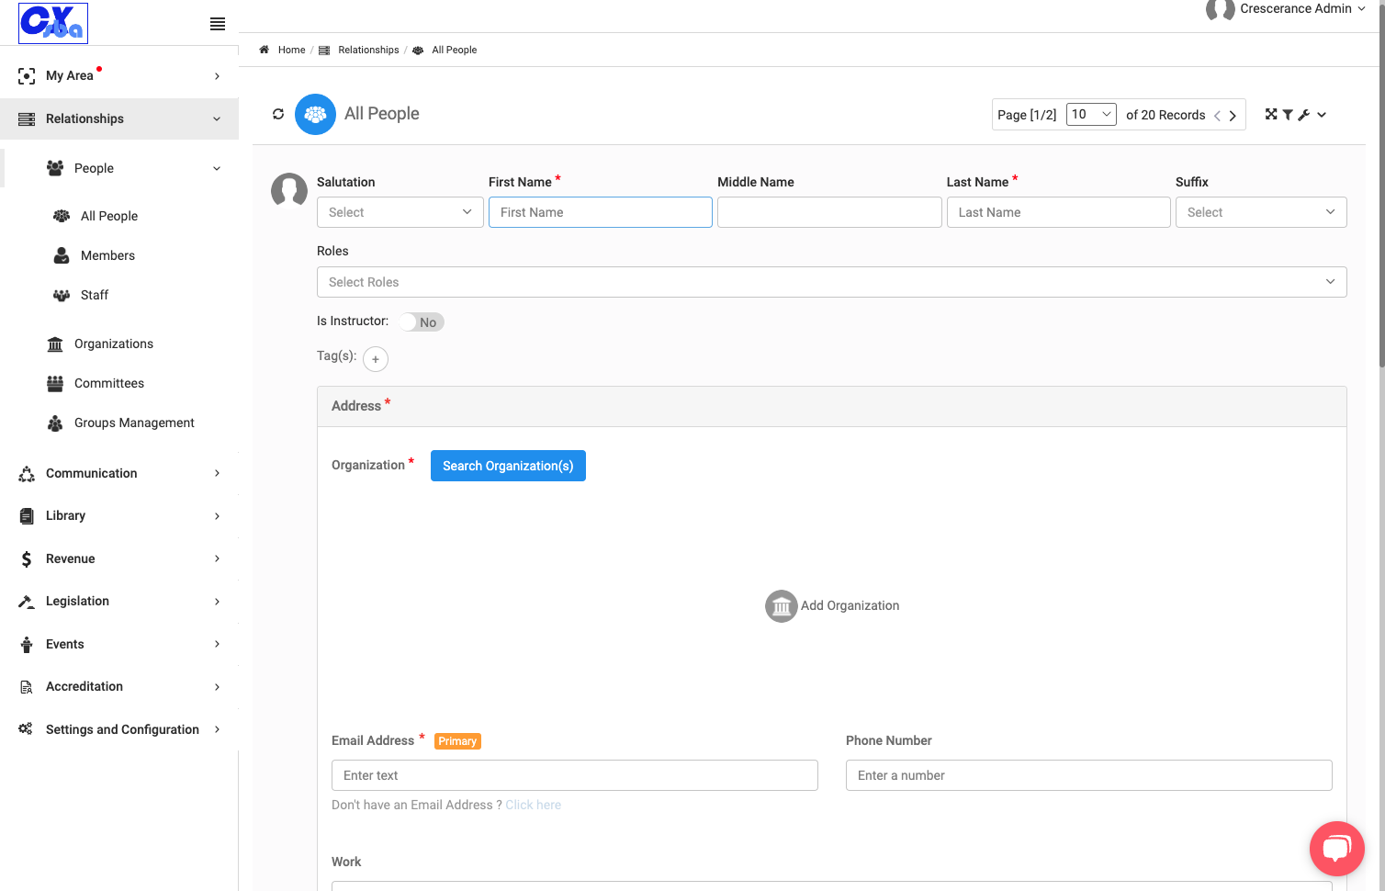Click the wrench tools icon
The width and height of the screenshot is (1385, 891).
point(1303,115)
